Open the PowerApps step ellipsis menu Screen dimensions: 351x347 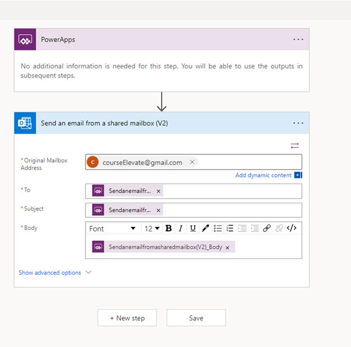point(298,39)
